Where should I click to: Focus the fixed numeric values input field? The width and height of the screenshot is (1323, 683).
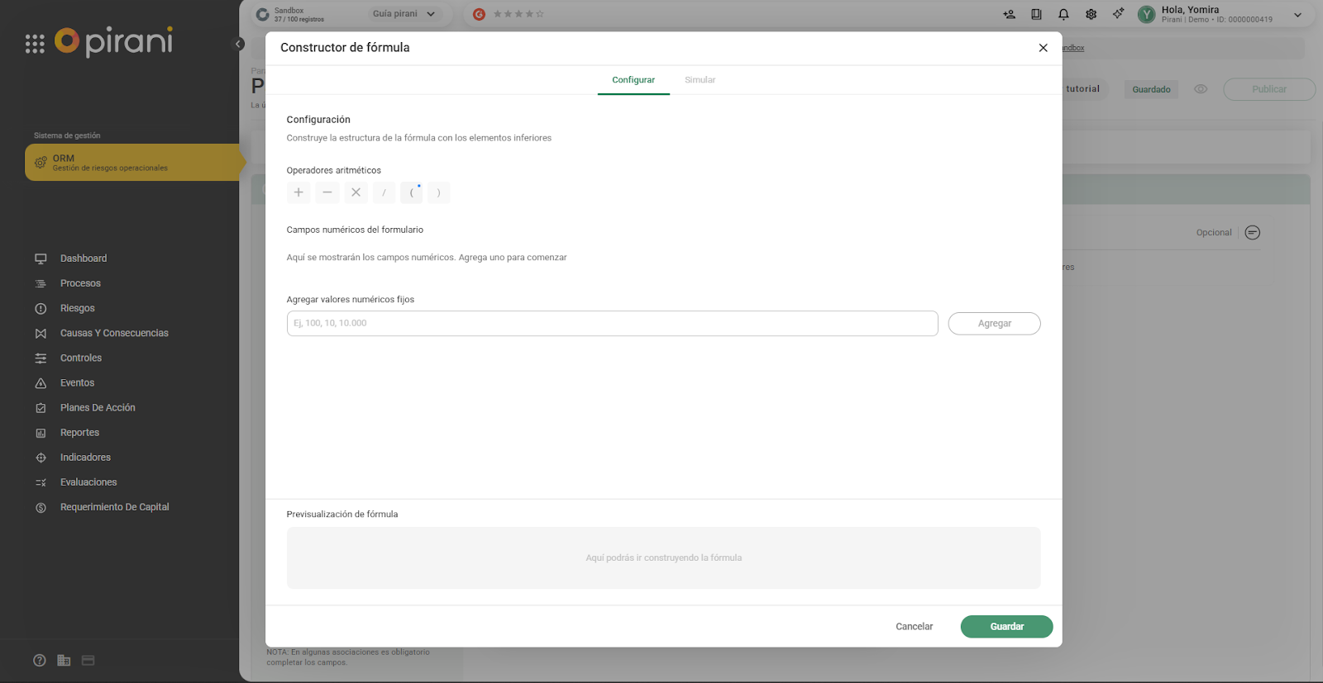point(612,324)
